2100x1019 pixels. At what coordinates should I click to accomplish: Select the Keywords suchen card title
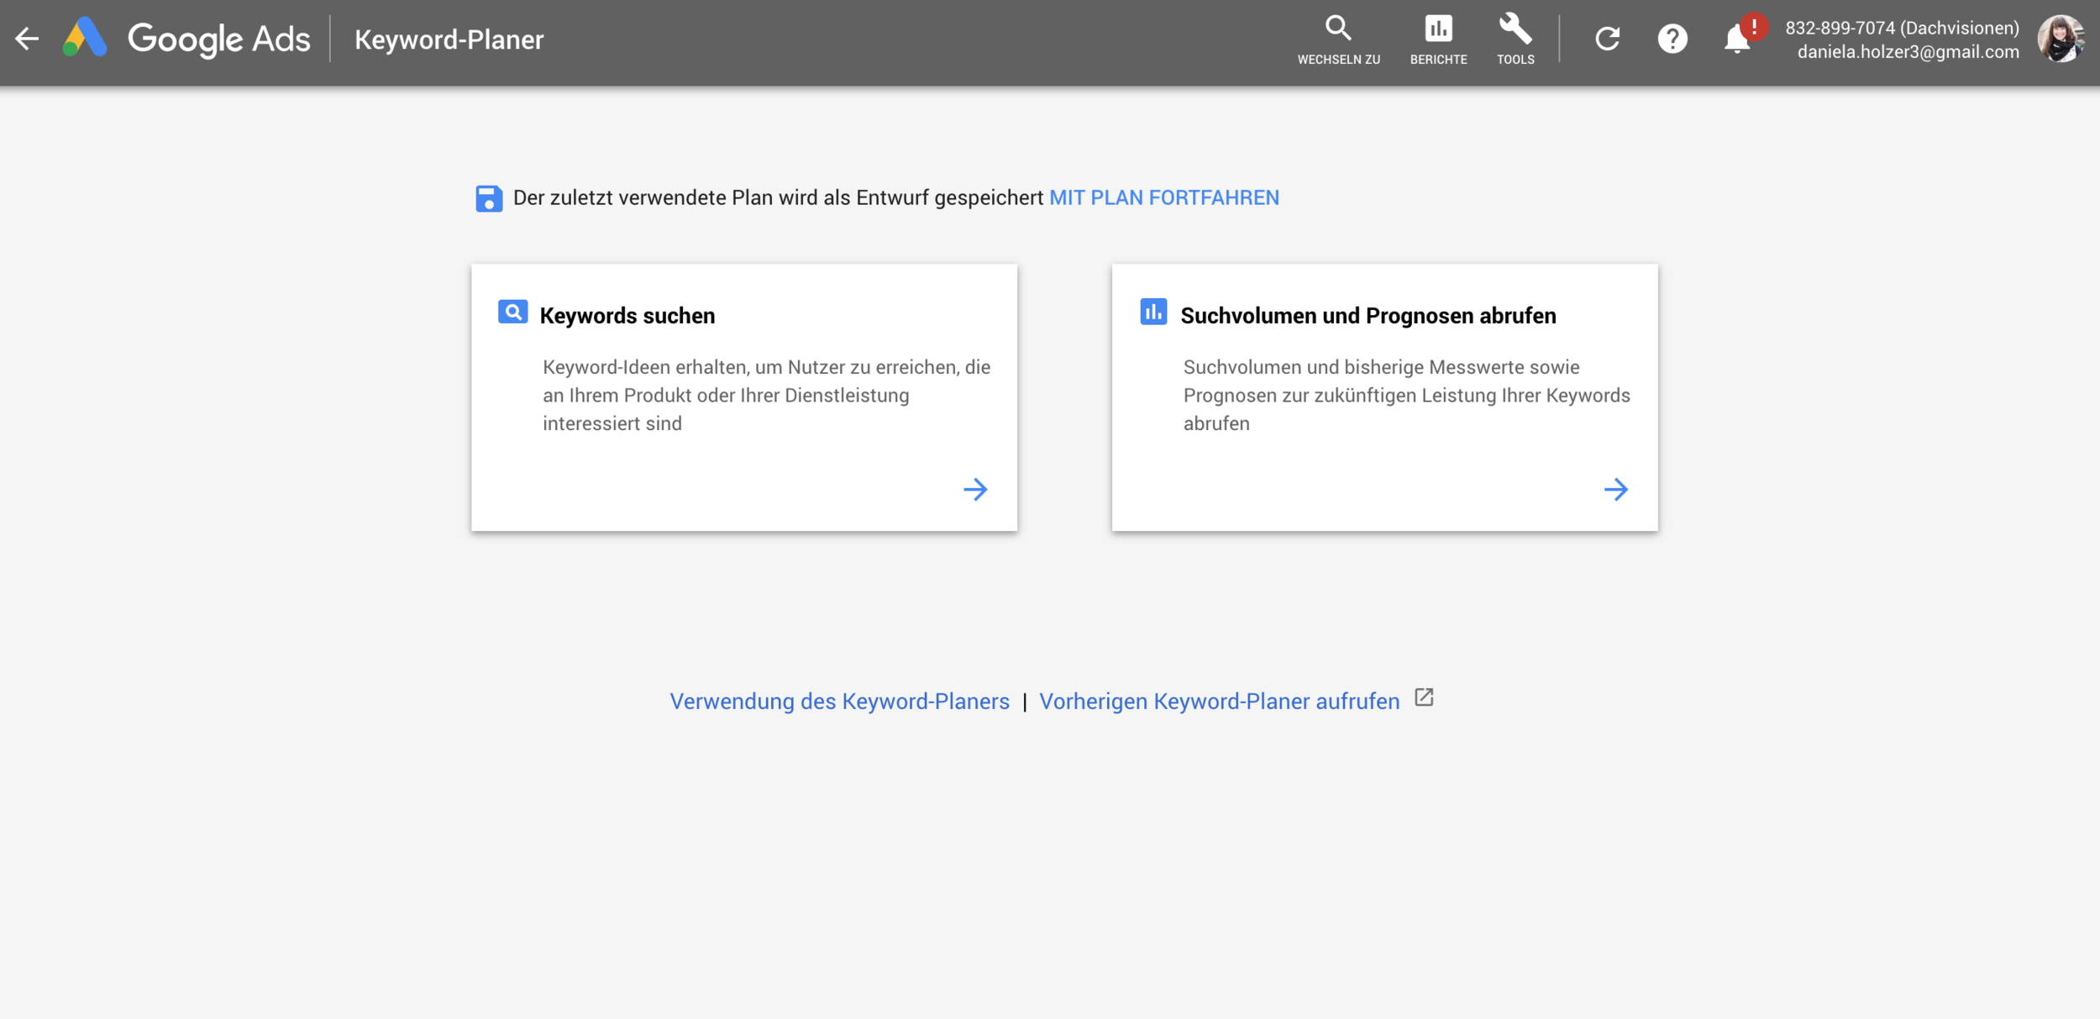click(x=627, y=316)
